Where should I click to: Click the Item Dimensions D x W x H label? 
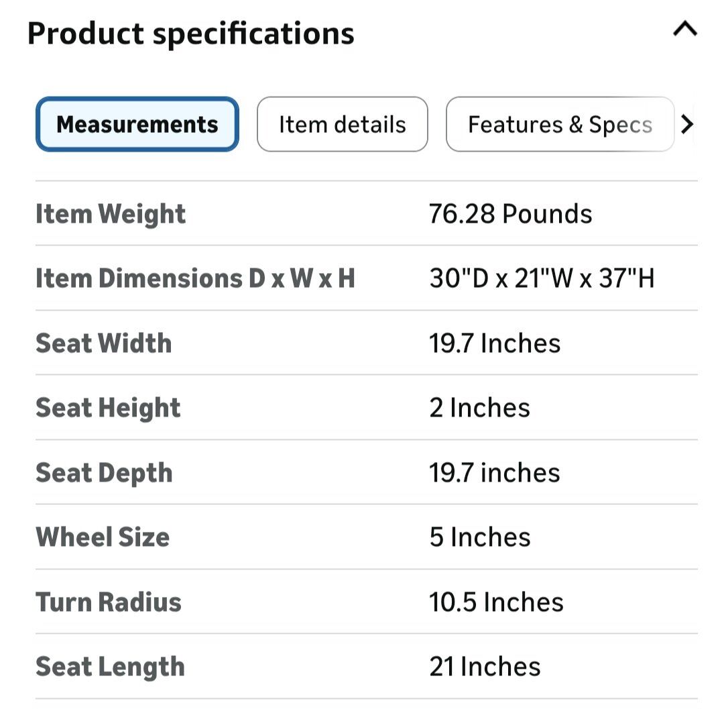pos(195,278)
